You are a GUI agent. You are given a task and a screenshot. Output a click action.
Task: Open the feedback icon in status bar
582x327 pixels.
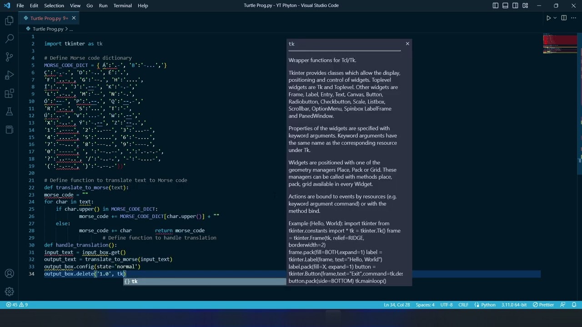tap(563, 305)
